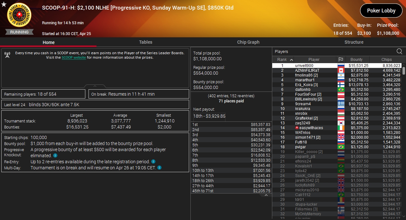Click the red star icon beside easywithaces
Image resolution: width=406 pixels, height=220 pixels.
coord(297,128)
